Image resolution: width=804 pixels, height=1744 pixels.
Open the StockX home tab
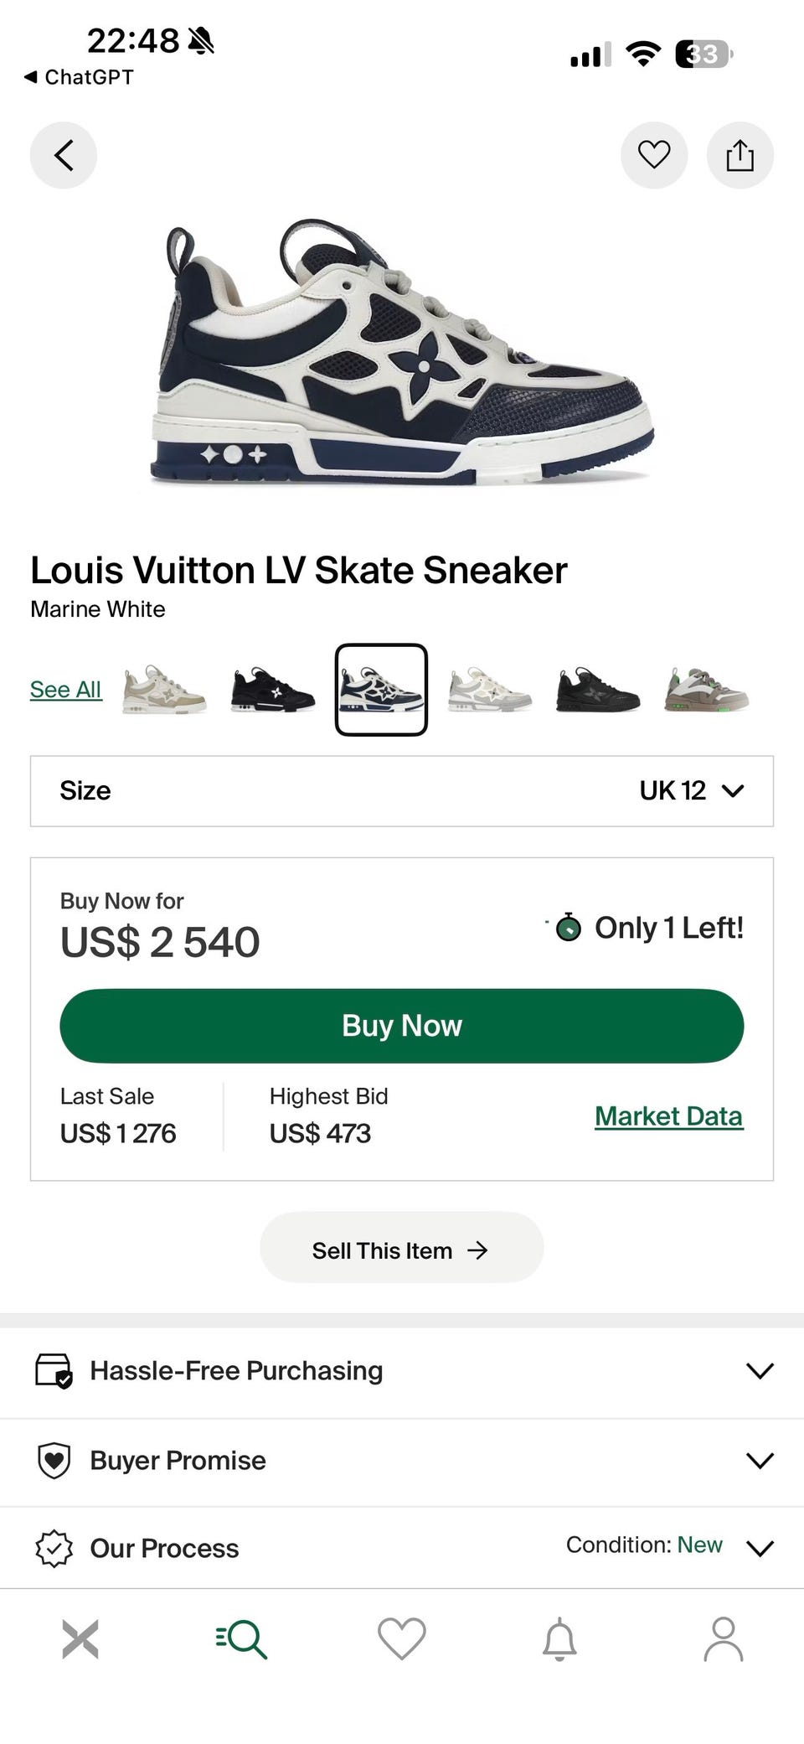point(80,1638)
